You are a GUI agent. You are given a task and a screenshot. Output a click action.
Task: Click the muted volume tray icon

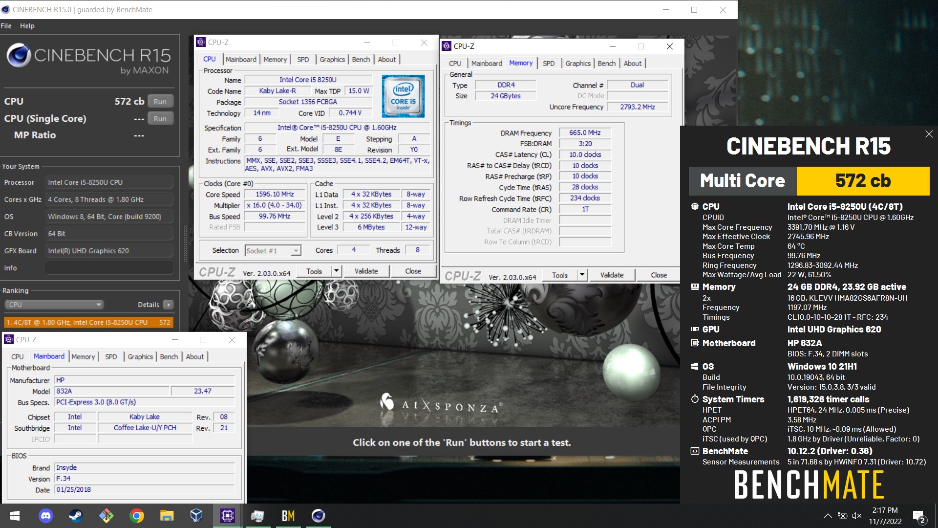[856, 516]
